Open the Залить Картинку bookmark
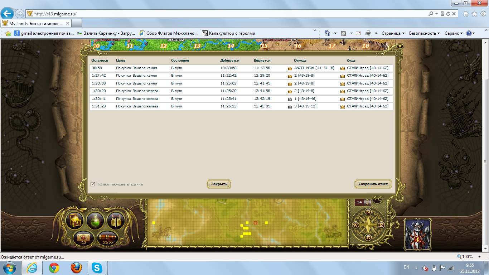Viewport: 489px width, 275px height. tap(106, 33)
